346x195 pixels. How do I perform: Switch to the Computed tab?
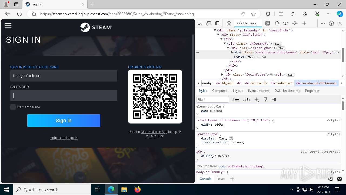[x=220, y=91]
